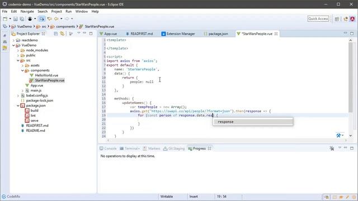Toggle Link with Editor in Project Explorer
Screen dimensions: 358x201
[62, 33]
